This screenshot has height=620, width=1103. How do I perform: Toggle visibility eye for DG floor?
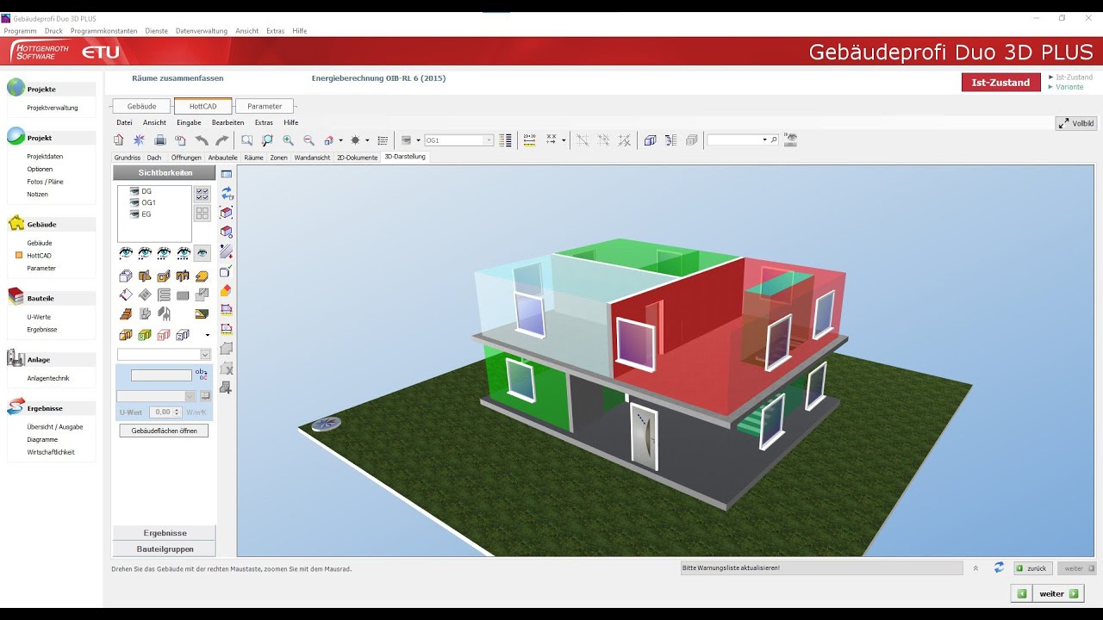134,191
